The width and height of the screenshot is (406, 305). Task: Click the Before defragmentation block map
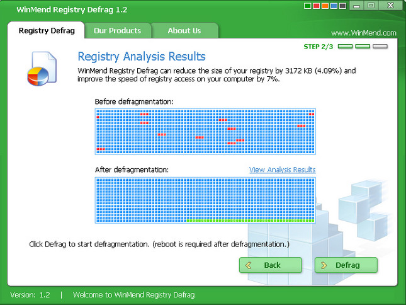(205, 132)
